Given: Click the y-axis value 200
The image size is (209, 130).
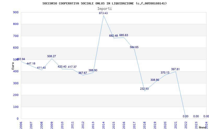Looking at the screenshot, I should point(16,95).
